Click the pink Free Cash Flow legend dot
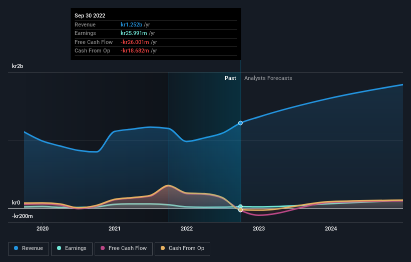411x262 pixels. [103, 248]
